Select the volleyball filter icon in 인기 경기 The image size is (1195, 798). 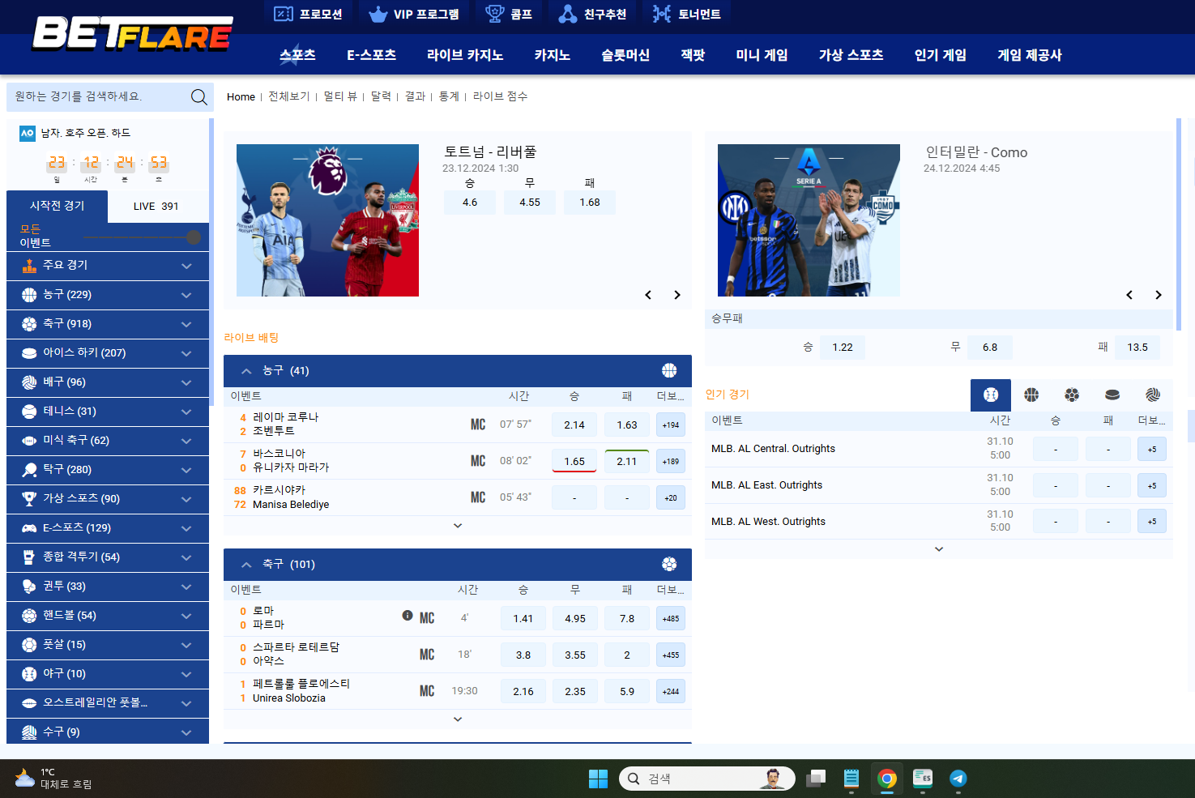click(1153, 395)
